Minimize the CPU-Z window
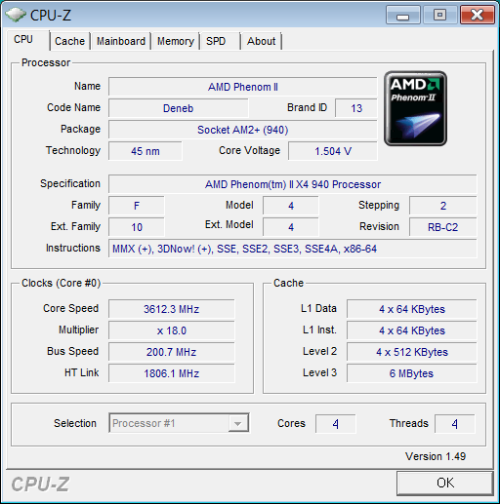This screenshot has height=504, width=500. [x=403, y=15]
